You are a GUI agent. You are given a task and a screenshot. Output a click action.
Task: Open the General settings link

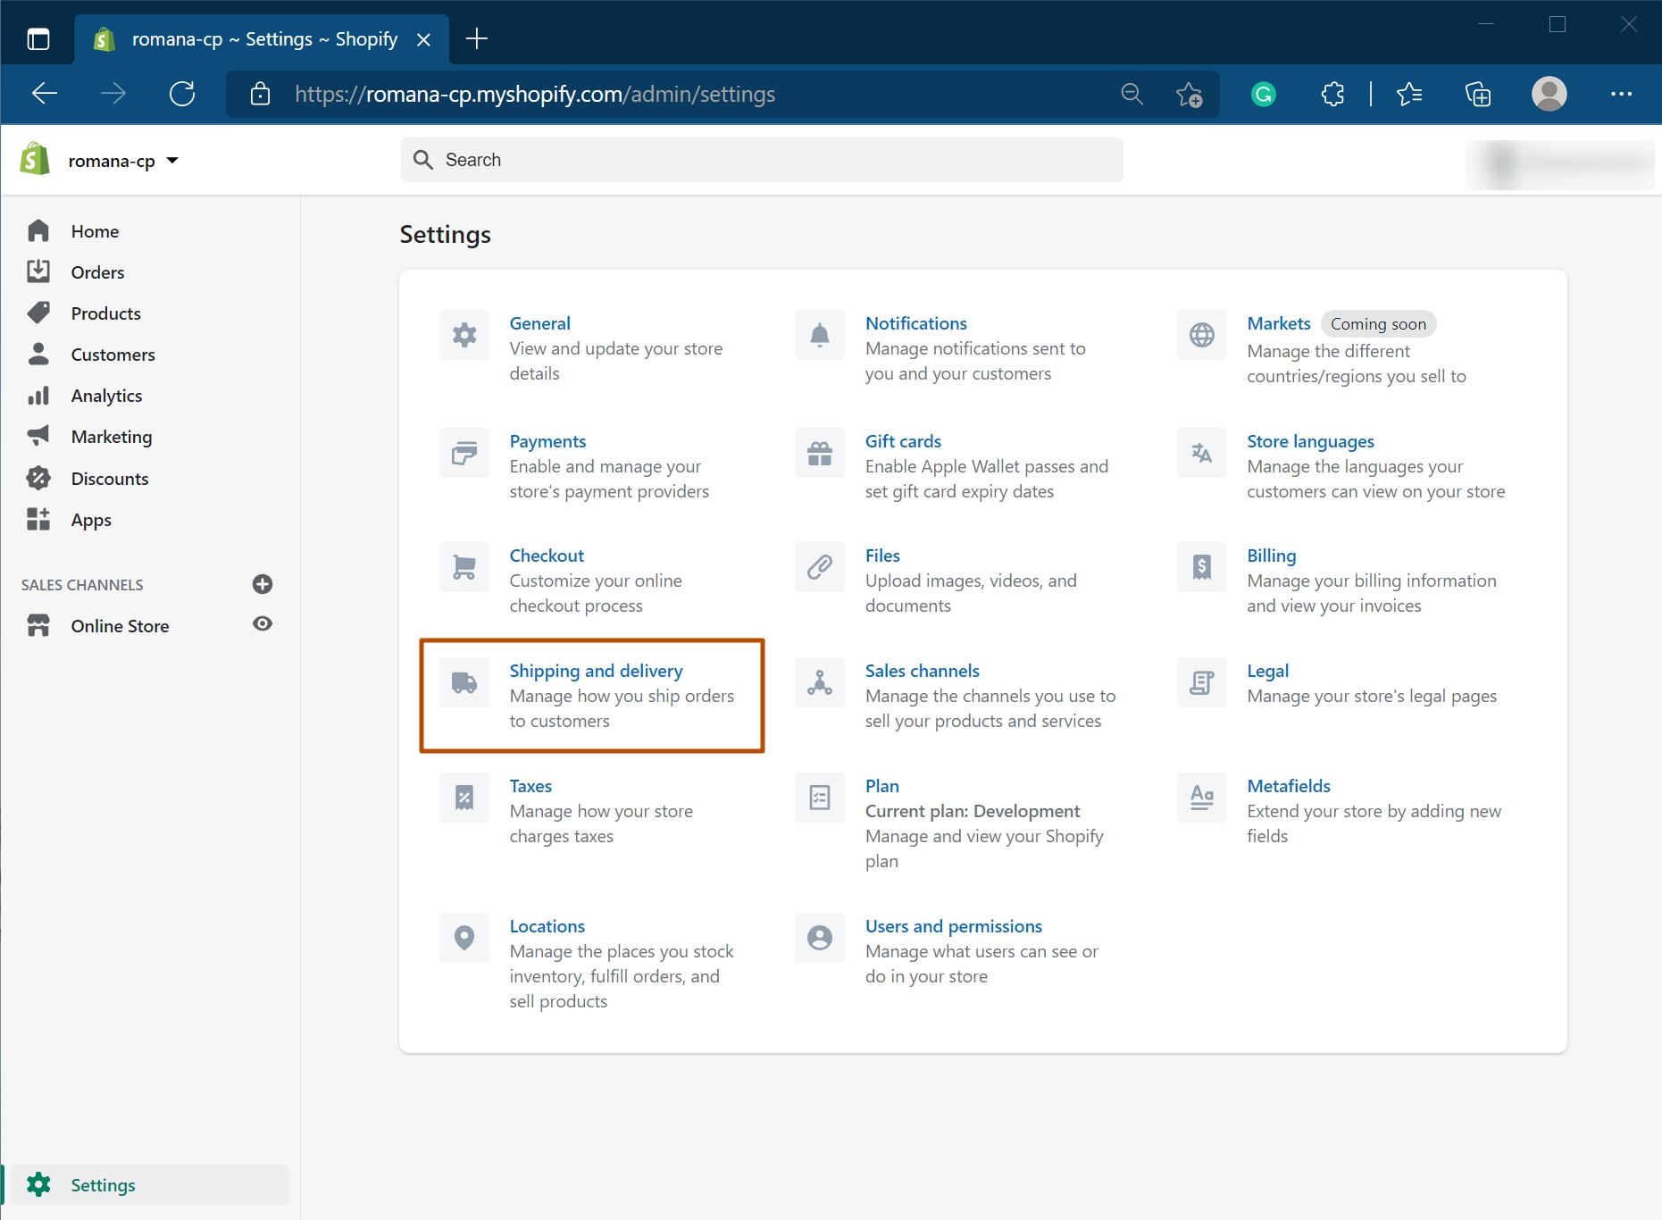(x=539, y=323)
